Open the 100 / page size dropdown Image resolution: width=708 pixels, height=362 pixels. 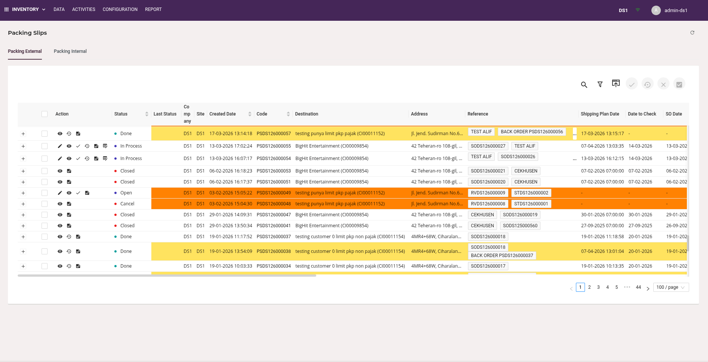(671, 287)
